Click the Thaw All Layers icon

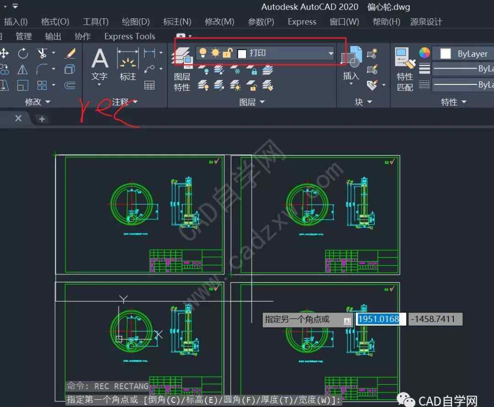click(235, 85)
